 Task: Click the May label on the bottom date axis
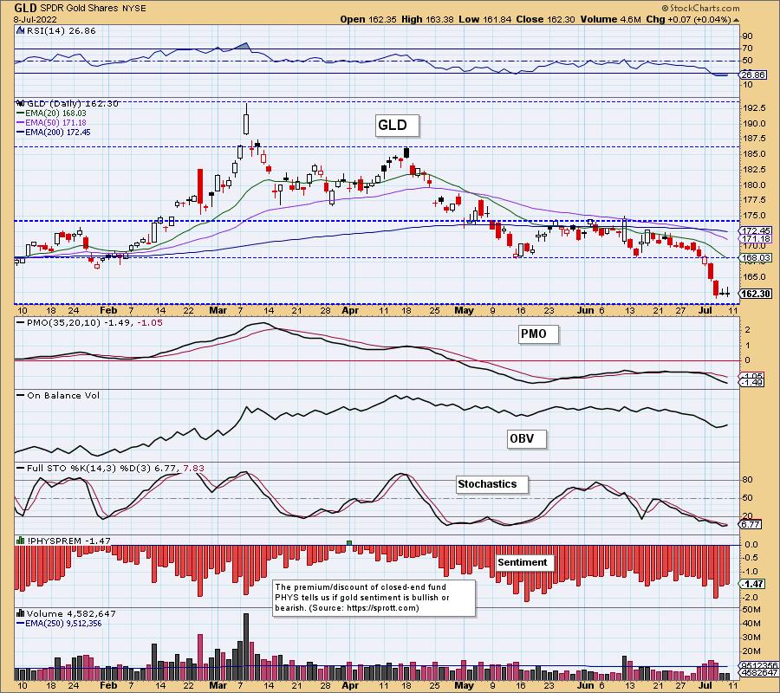[x=465, y=685]
